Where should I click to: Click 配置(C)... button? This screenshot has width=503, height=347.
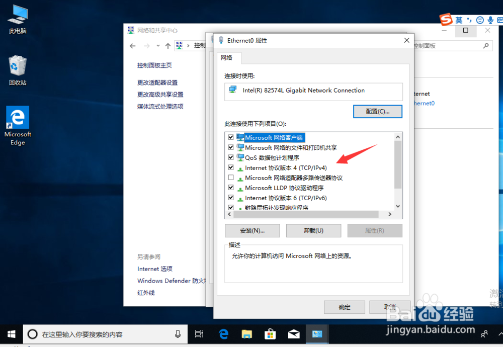pos(378,112)
